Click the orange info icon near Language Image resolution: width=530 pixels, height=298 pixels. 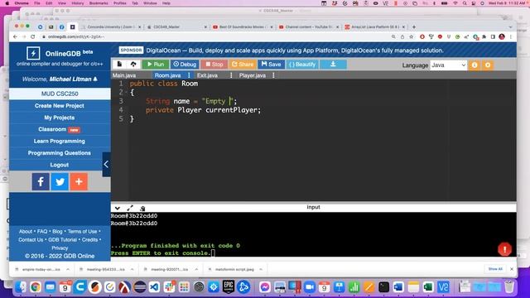click(475, 65)
